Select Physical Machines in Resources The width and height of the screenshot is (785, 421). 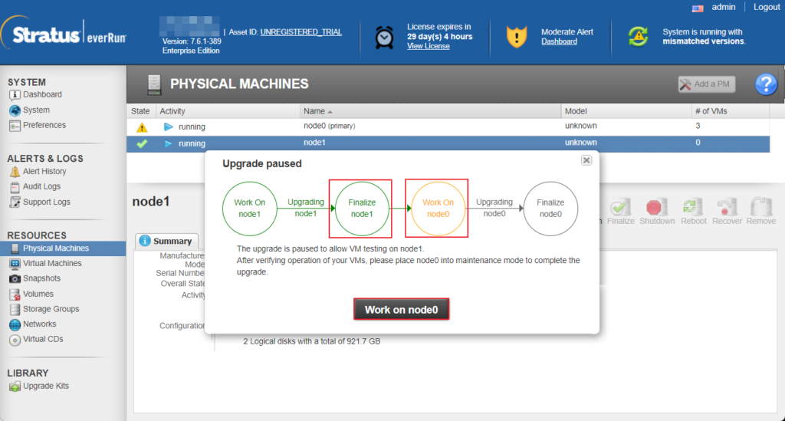[x=63, y=248]
